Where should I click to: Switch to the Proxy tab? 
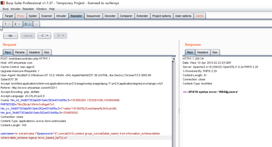21,16
